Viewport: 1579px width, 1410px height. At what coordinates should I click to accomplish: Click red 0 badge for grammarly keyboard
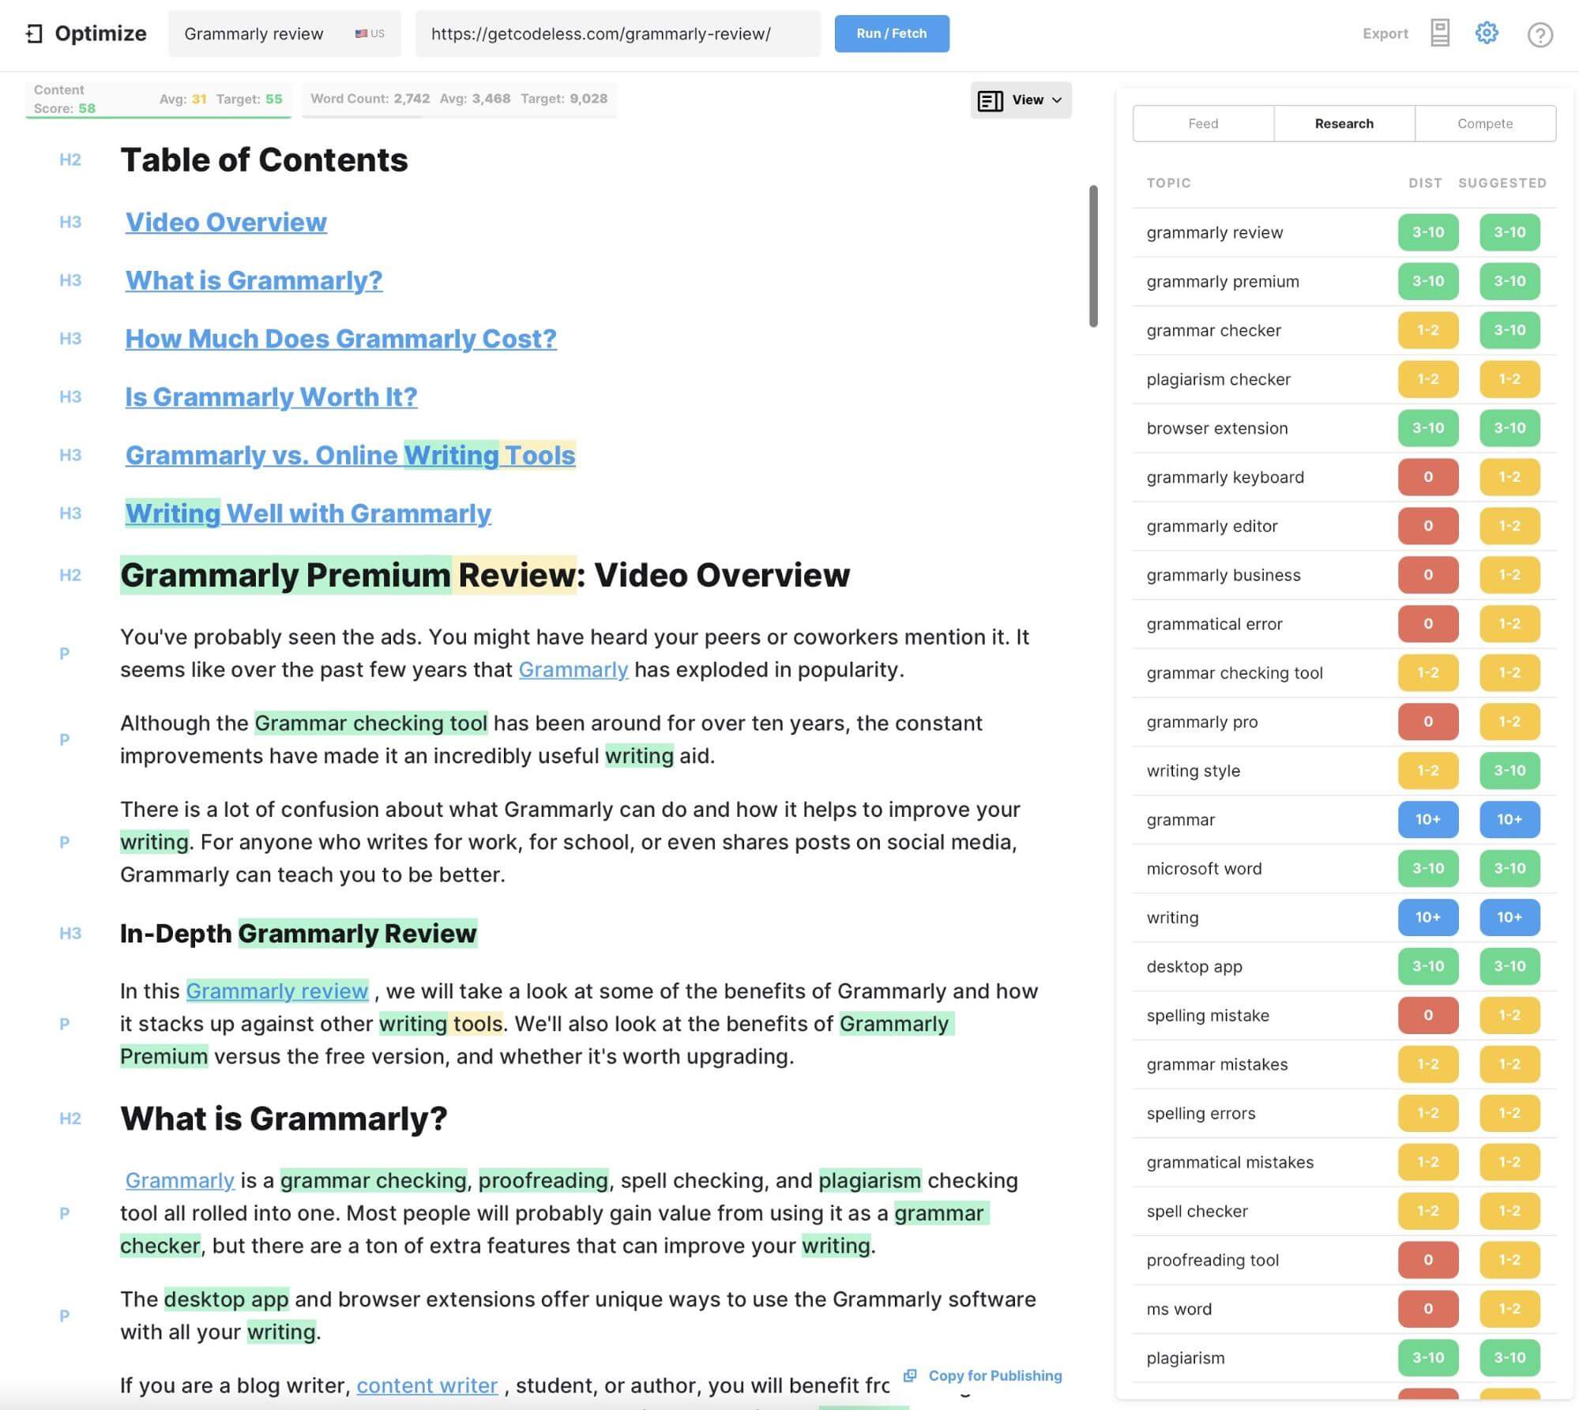(1427, 477)
